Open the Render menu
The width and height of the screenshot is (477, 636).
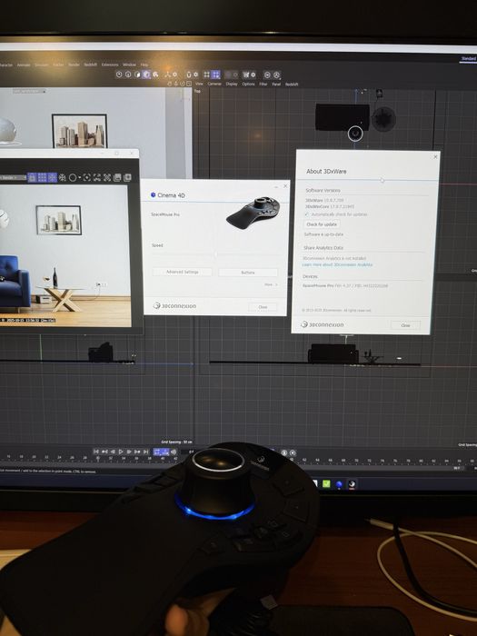point(74,65)
